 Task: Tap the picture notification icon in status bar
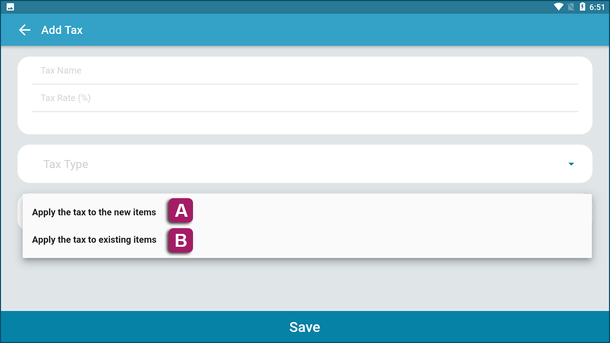click(x=10, y=7)
